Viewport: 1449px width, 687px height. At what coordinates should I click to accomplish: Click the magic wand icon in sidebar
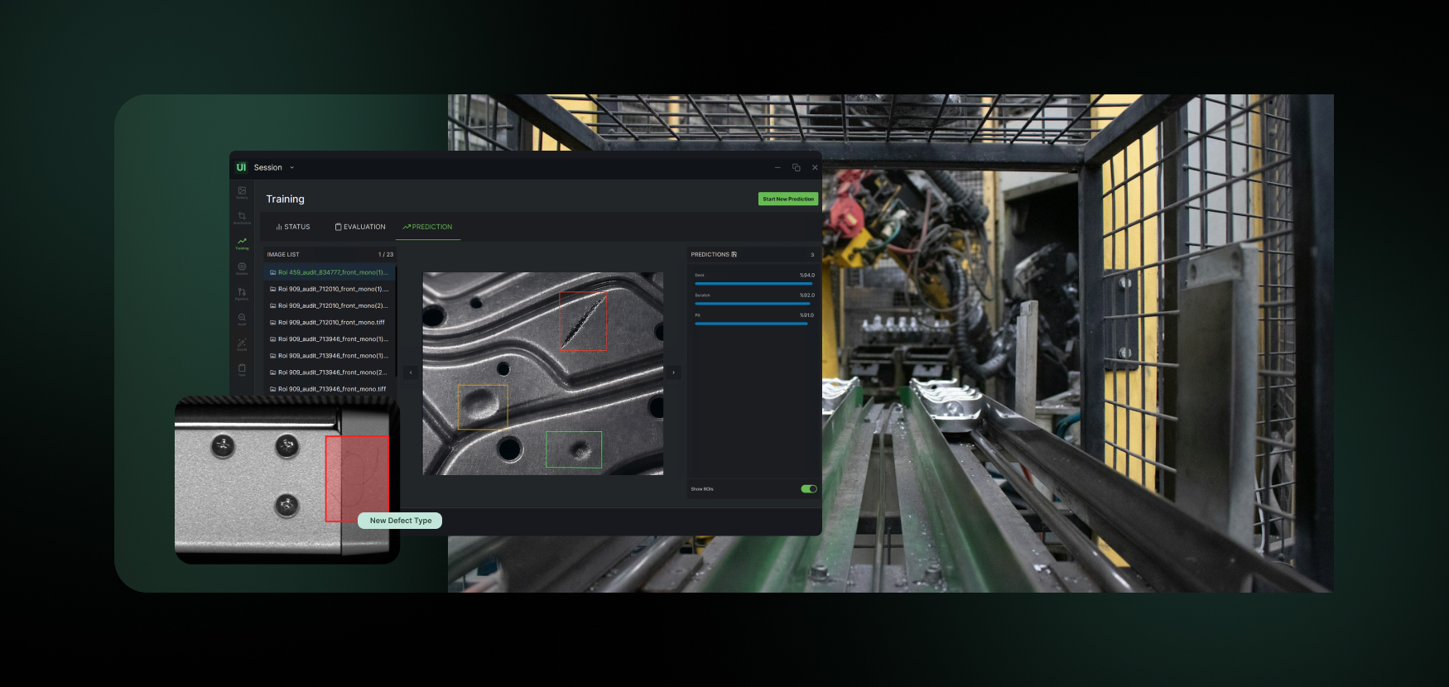click(x=242, y=343)
